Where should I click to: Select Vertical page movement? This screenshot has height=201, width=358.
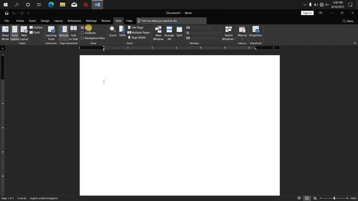click(x=64, y=33)
